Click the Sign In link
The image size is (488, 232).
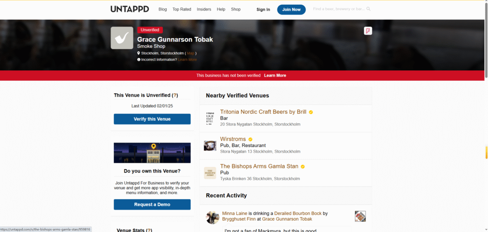263,10
